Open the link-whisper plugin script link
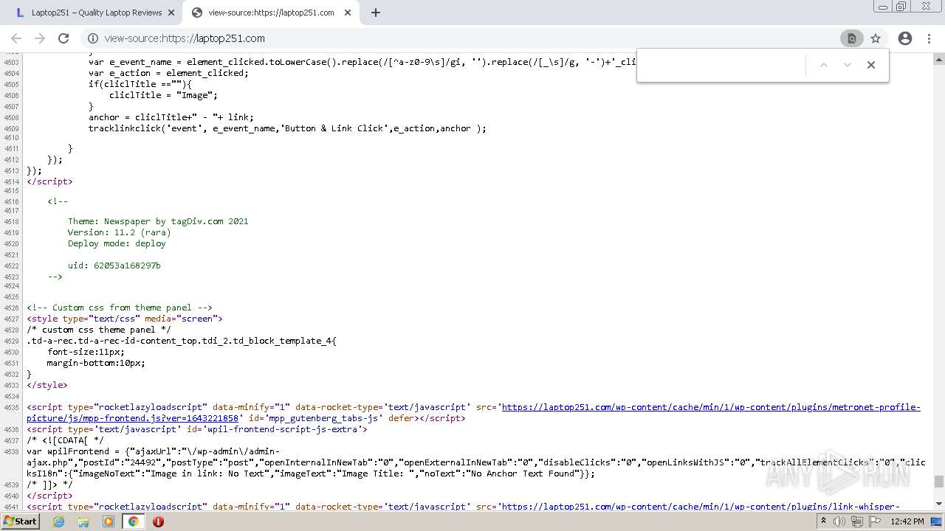This screenshot has width=945, height=531. (x=700, y=507)
